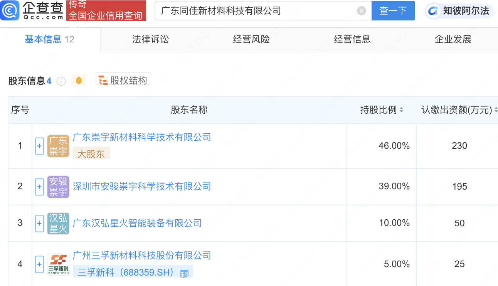498x286 pixels.
Task: Focus the company name search field
Action: (x=263, y=10)
